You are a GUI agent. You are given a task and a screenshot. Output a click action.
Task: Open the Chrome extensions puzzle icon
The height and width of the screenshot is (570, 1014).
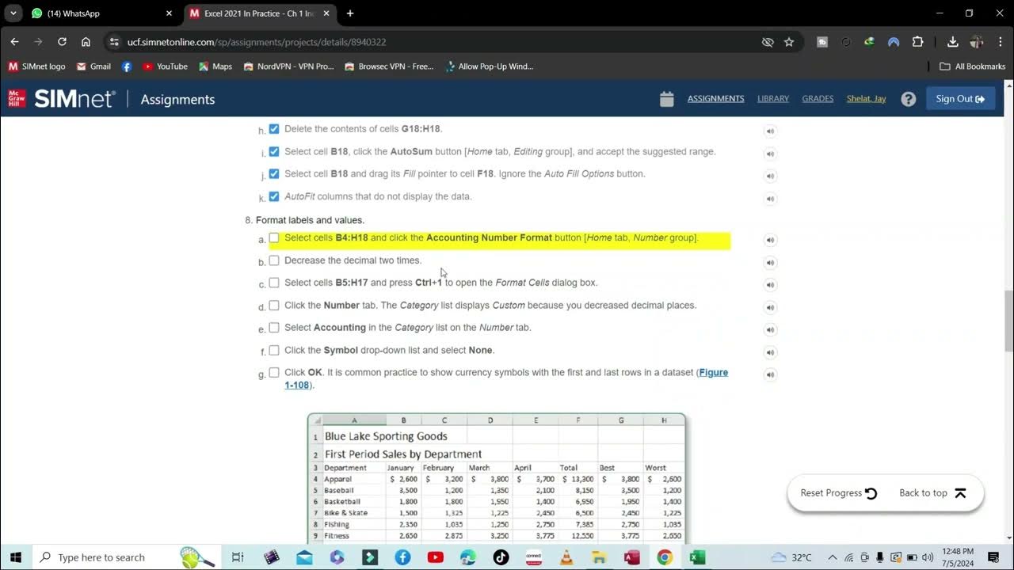coord(918,42)
